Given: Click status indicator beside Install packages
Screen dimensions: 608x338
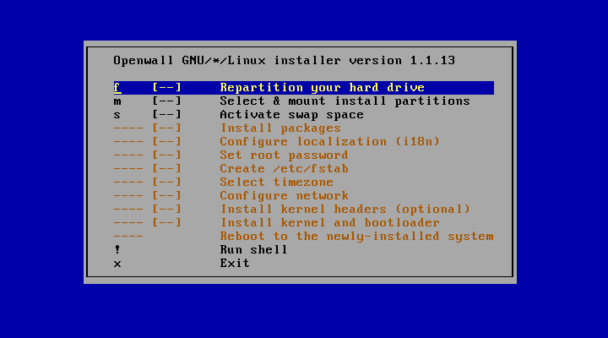Looking at the screenshot, I should [x=167, y=128].
